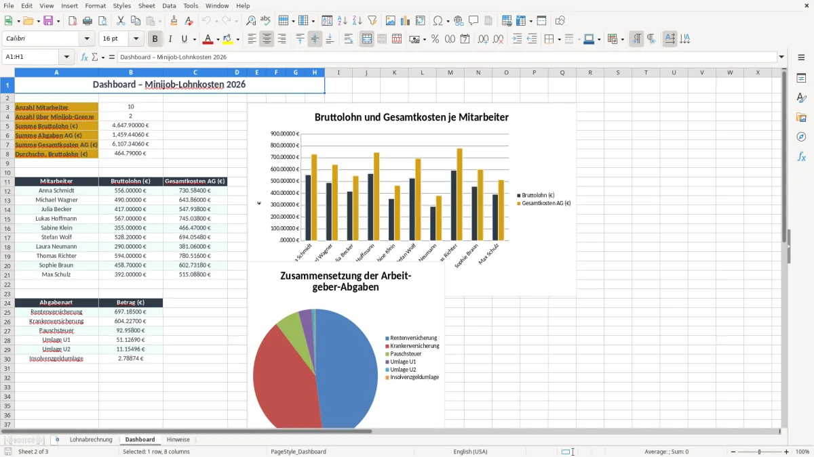This screenshot has height=457, width=814.
Task: Click the AutoFilter funnel icon
Action: pyautogui.click(x=372, y=21)
